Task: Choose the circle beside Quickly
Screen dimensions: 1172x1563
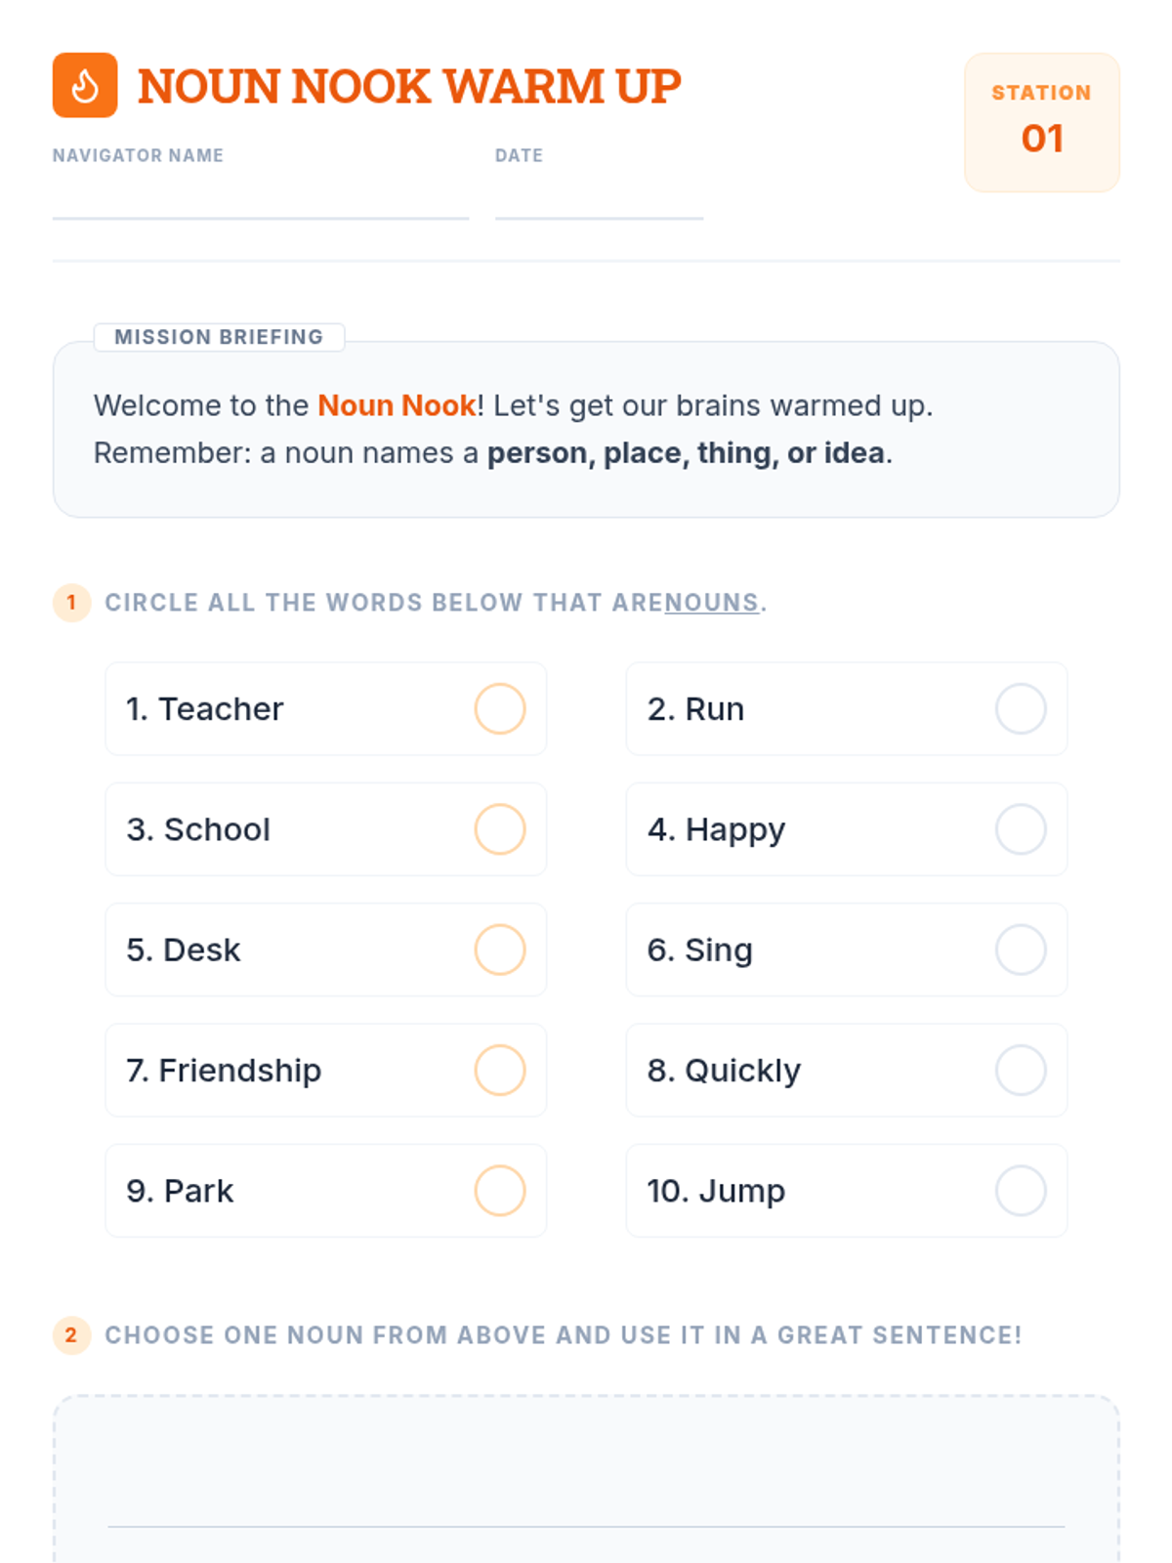Action: (1021, 1070)
